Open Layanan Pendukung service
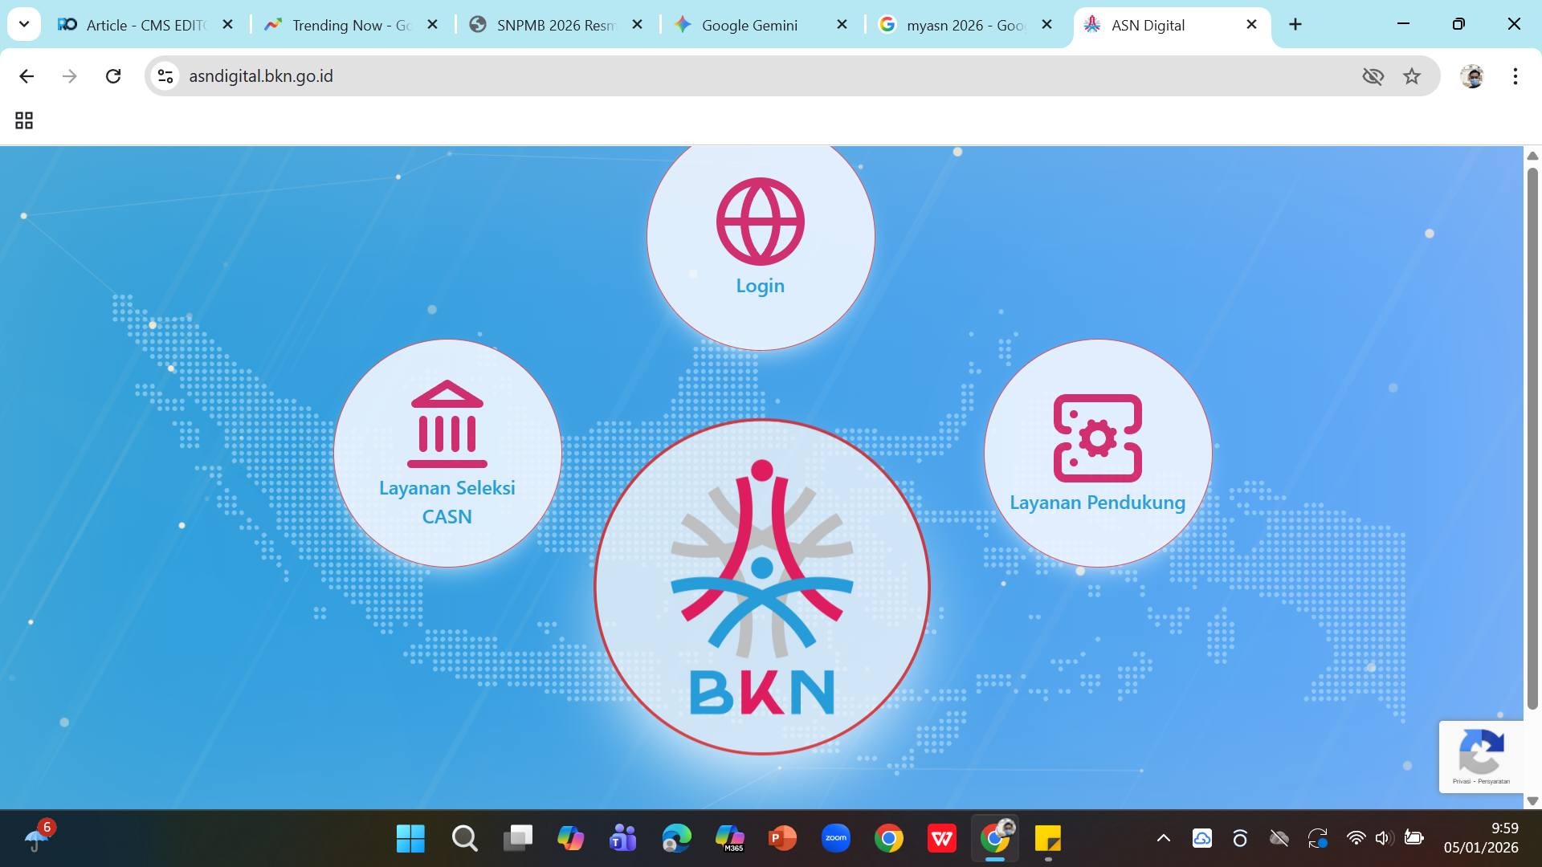The image size is (1542, 867). (1097, 452)
